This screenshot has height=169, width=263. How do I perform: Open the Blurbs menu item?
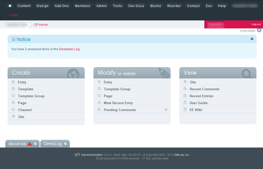point(155,6)
